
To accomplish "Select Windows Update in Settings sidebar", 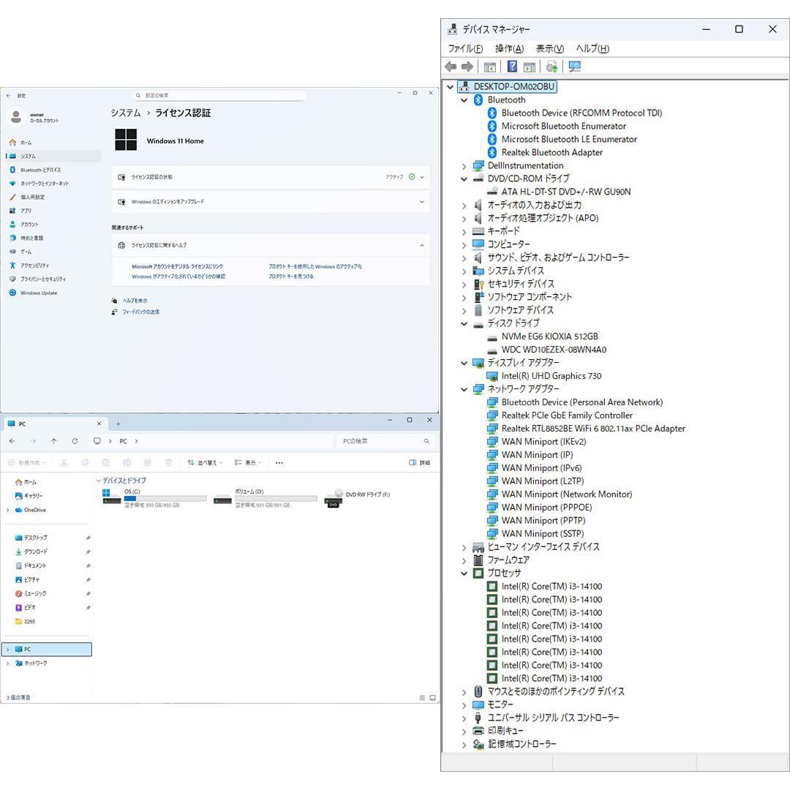I will 39,293.
